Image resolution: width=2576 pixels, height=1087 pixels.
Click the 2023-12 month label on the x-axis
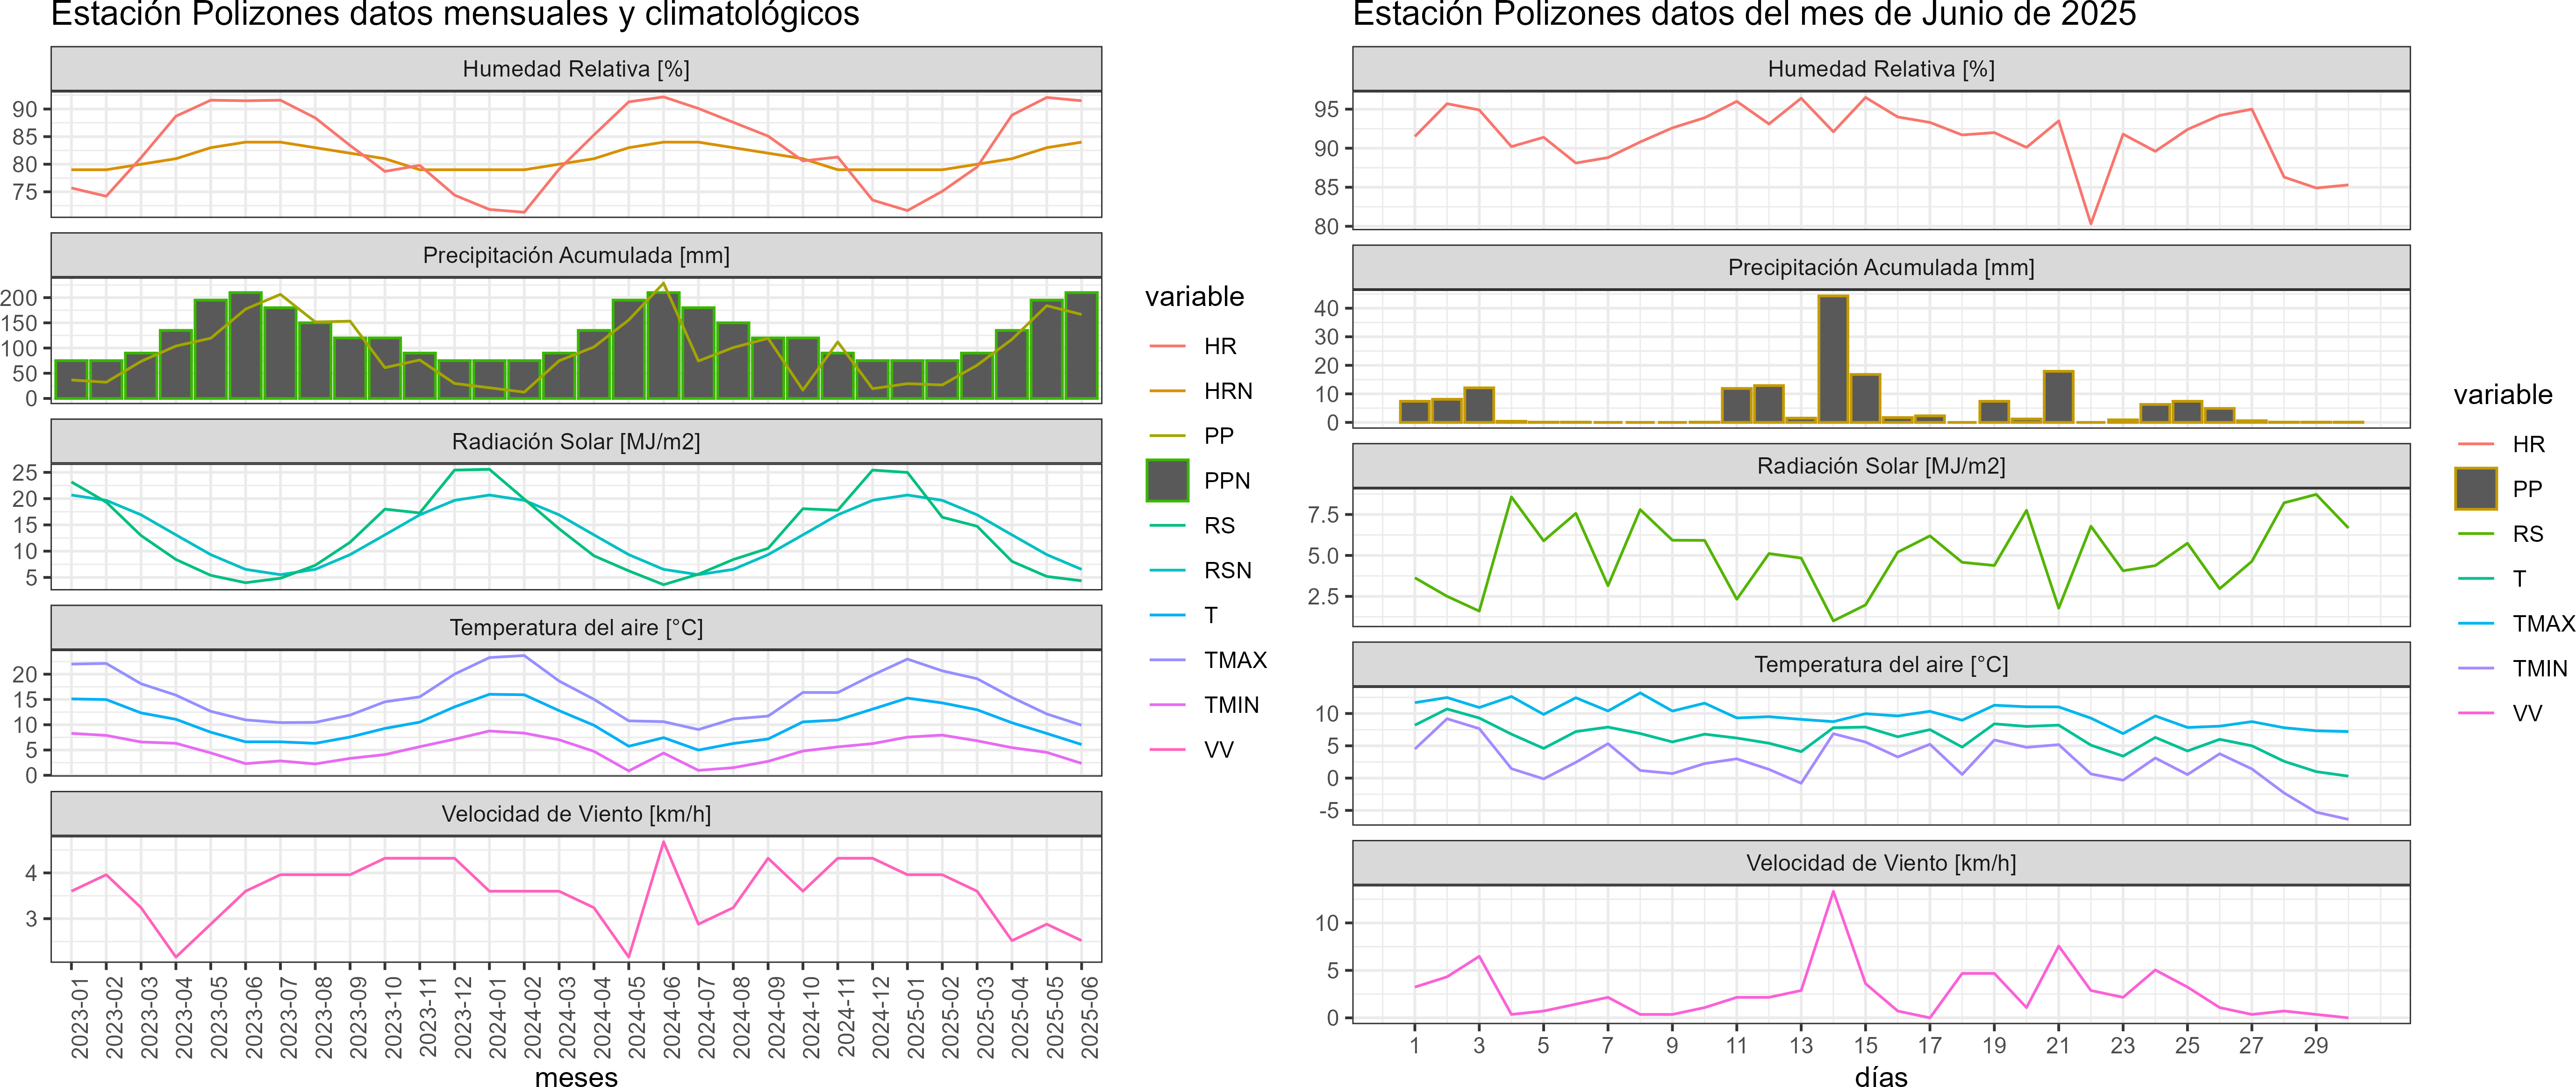[x=463, y=1018]
